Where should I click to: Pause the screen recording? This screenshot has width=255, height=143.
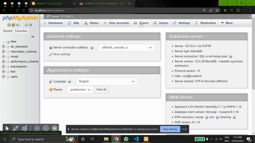click(37, 128)
